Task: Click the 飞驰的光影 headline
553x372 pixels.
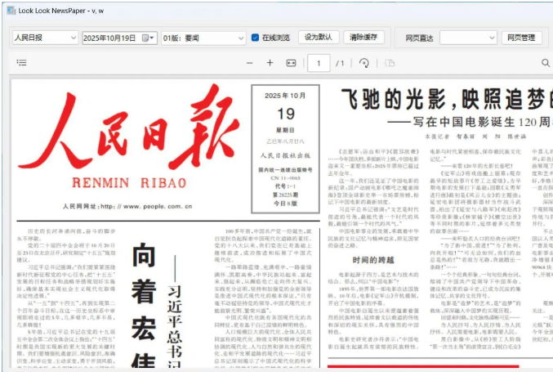Action: 447,99
